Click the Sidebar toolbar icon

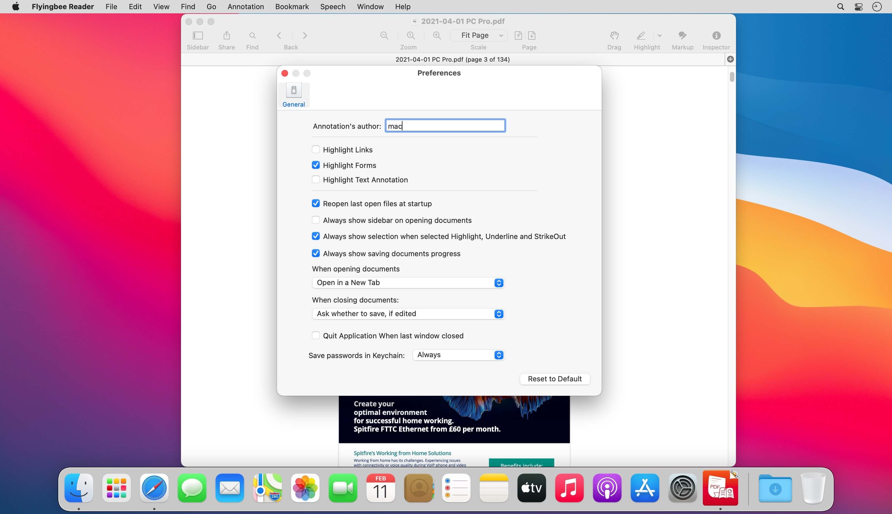[x=198, y=36]
